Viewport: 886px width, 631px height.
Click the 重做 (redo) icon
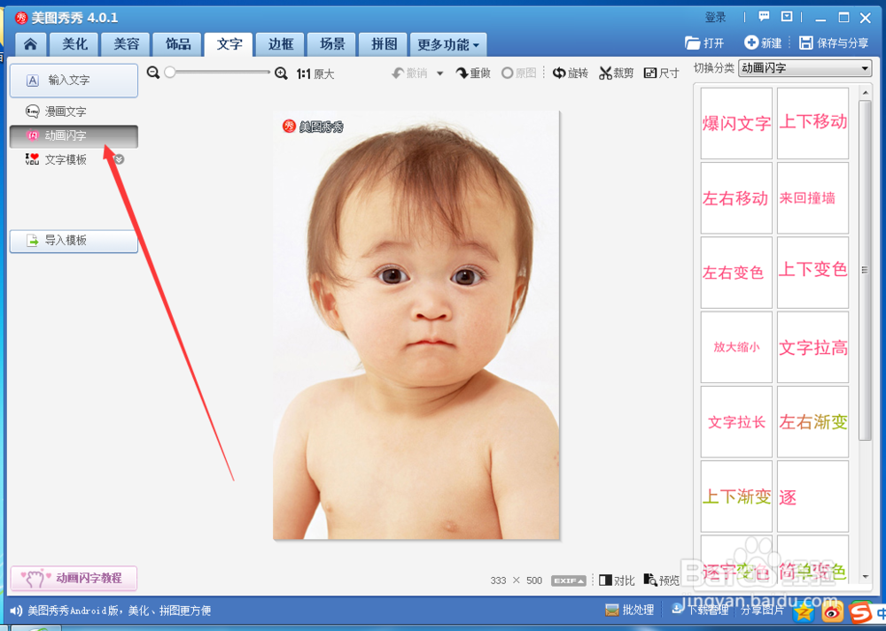click(472, 73)
